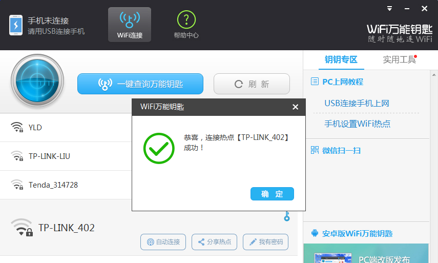Image resolution: width=438 pixels, height=263 pixels.
Task: Click the 一键查询万能钥匙 button
Action: tap(140, 84)
